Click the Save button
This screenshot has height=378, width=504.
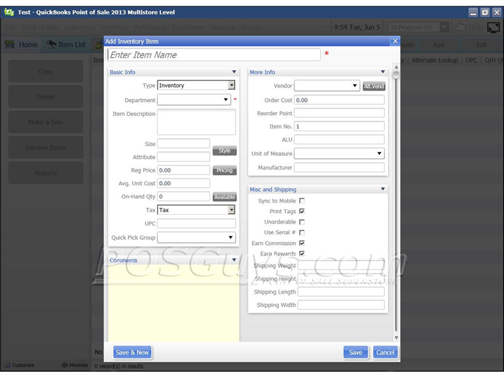pyautogui.click(x=355, y=352)
